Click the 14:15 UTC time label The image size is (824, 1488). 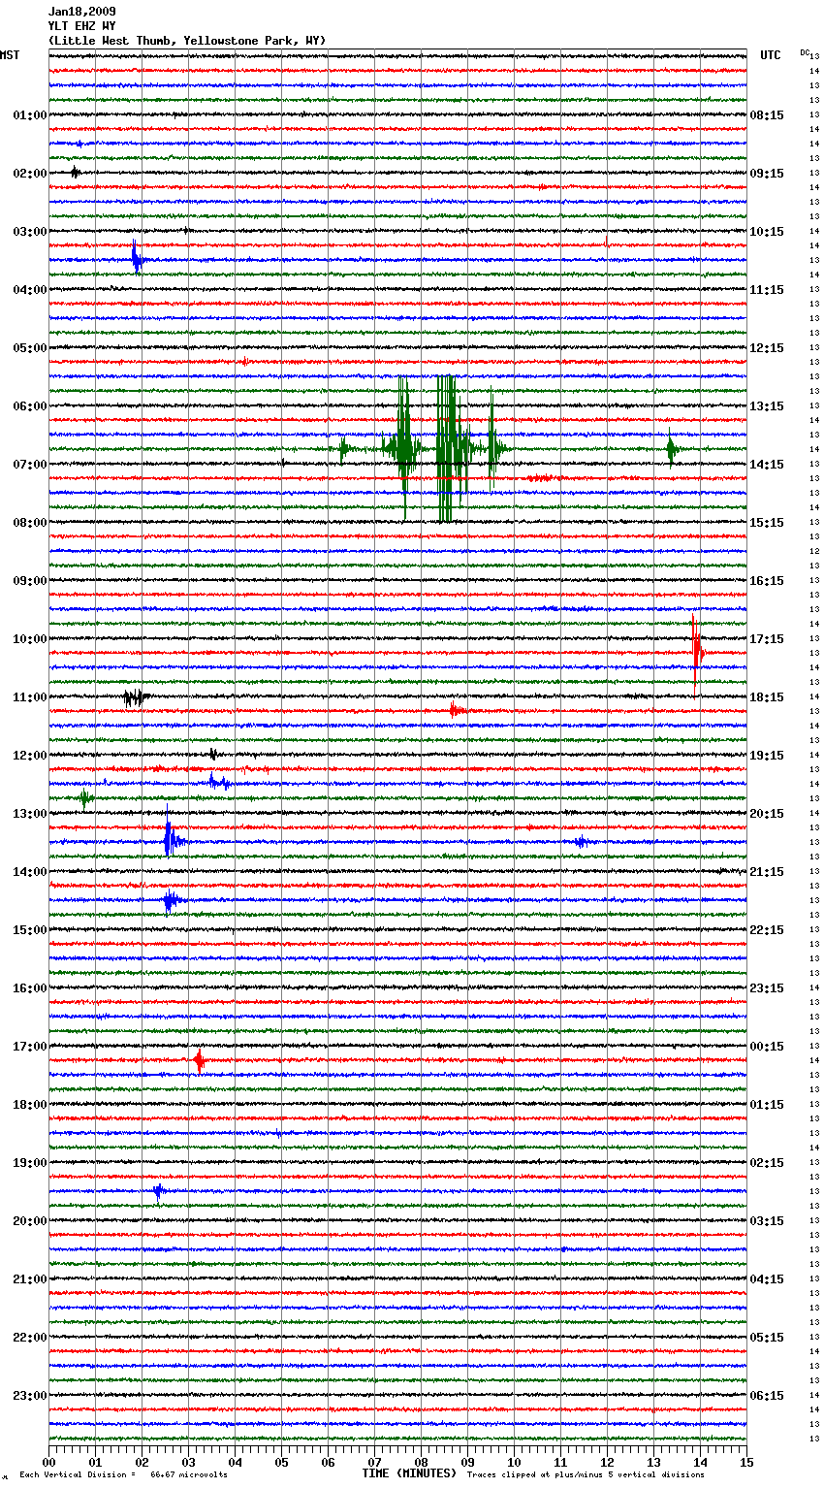pos(767,465)
